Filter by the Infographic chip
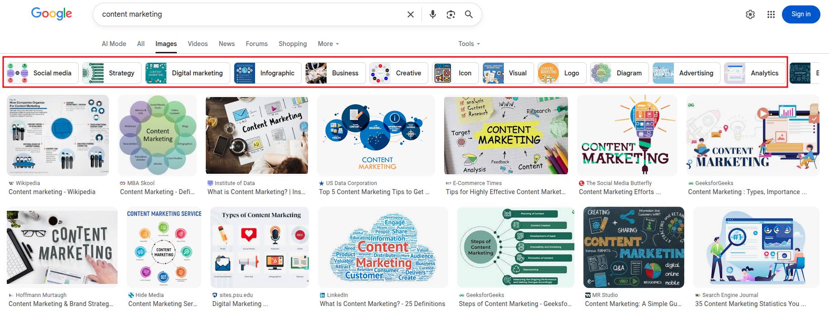This screenshot has width=829, height=311. tap(267, 73)
